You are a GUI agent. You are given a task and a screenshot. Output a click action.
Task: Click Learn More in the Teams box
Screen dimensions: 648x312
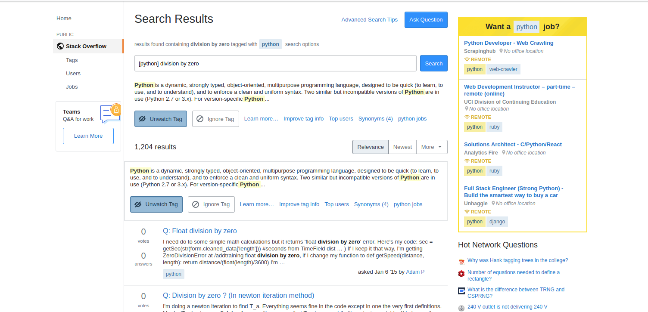(x=88, y=136)
